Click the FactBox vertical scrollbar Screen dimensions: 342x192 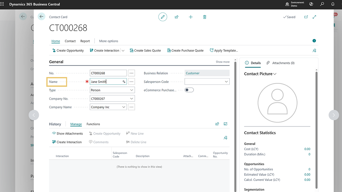[316, 130]
